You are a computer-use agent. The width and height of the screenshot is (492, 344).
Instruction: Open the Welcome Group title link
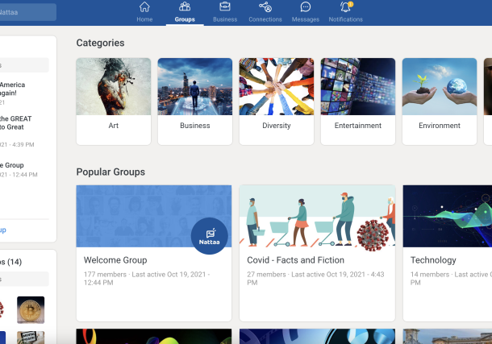tap(115, 260)
